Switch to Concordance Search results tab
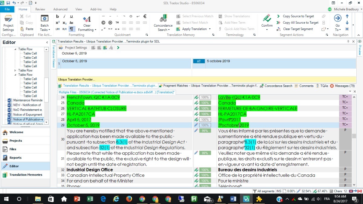This screenshot has width=363, height=204. [276, 86]
